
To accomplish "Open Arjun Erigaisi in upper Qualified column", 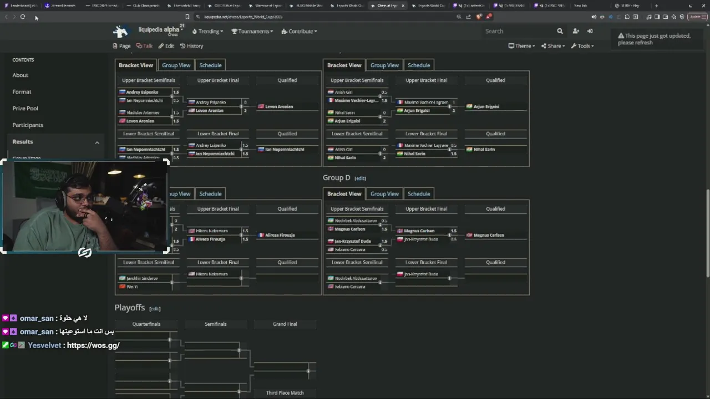I will (x=486, y=106).
